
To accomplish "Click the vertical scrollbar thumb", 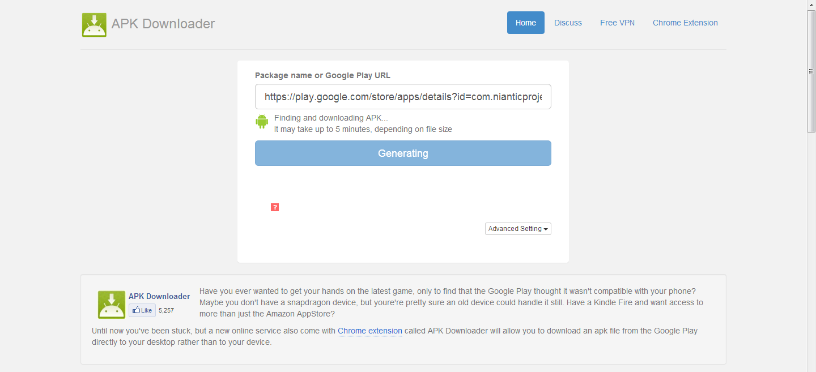I will (811, 71).
